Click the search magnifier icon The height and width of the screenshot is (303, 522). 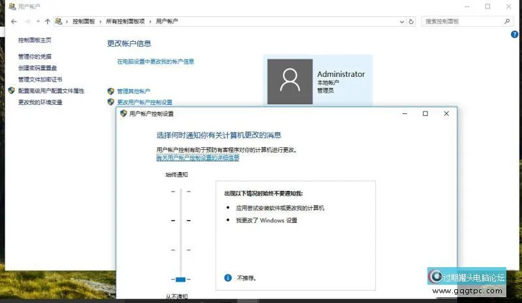coord(507,22)
